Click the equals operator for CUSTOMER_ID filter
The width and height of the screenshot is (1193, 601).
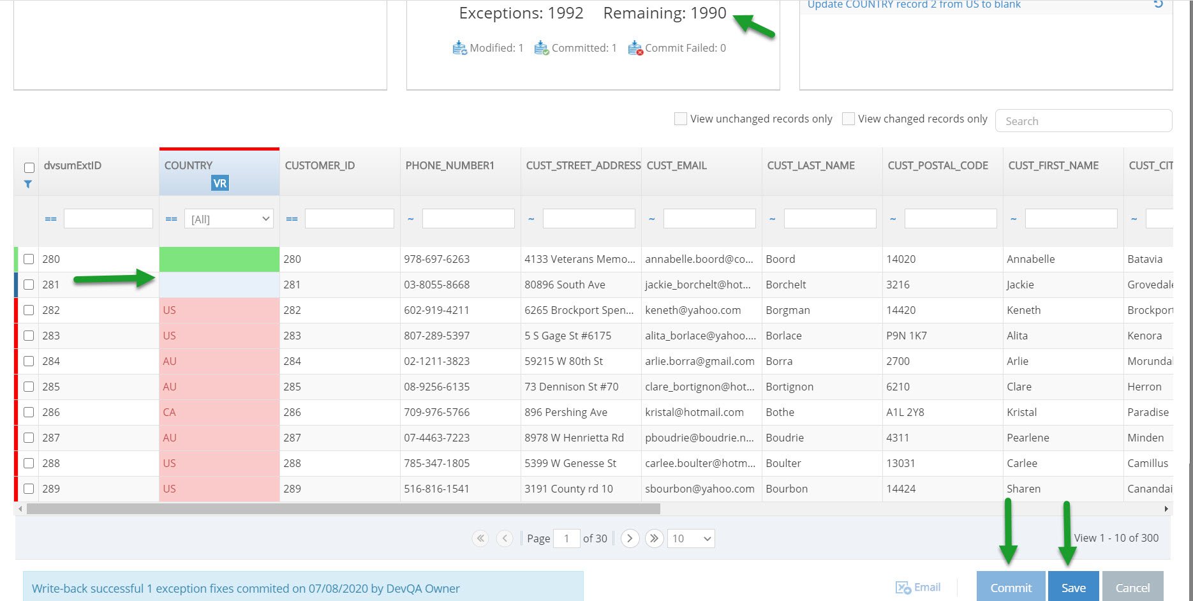coord(292,219)
